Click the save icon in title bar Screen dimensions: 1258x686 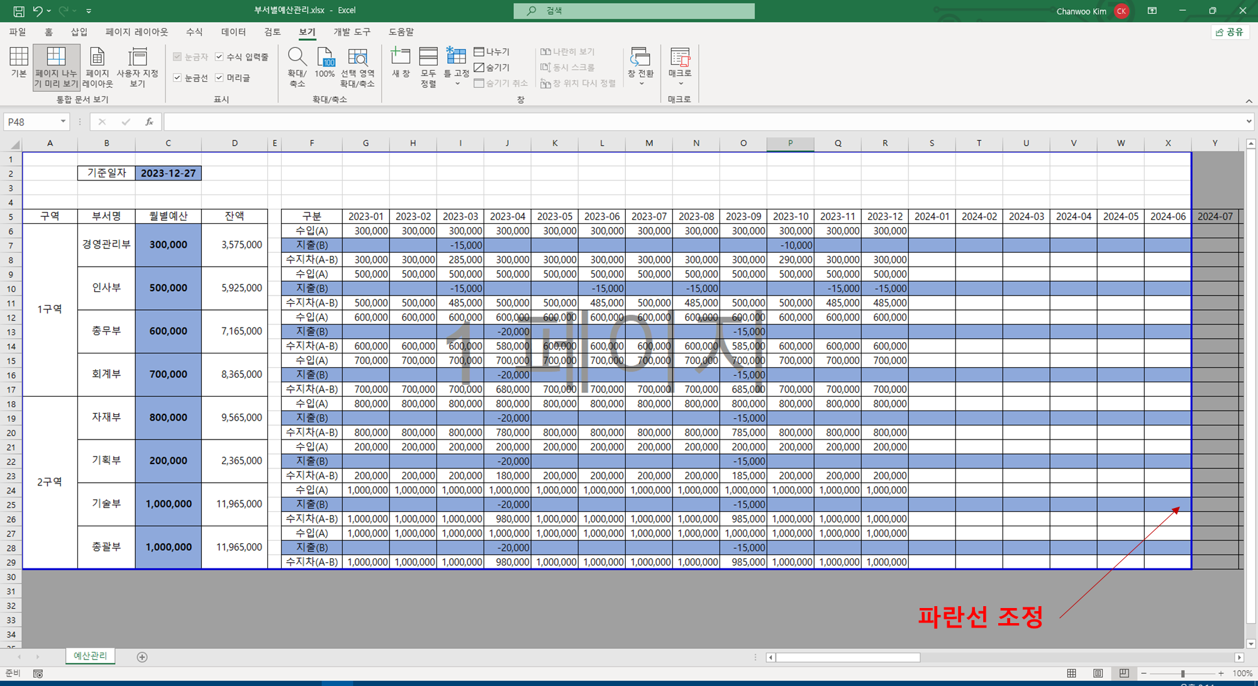pos(18,11)
